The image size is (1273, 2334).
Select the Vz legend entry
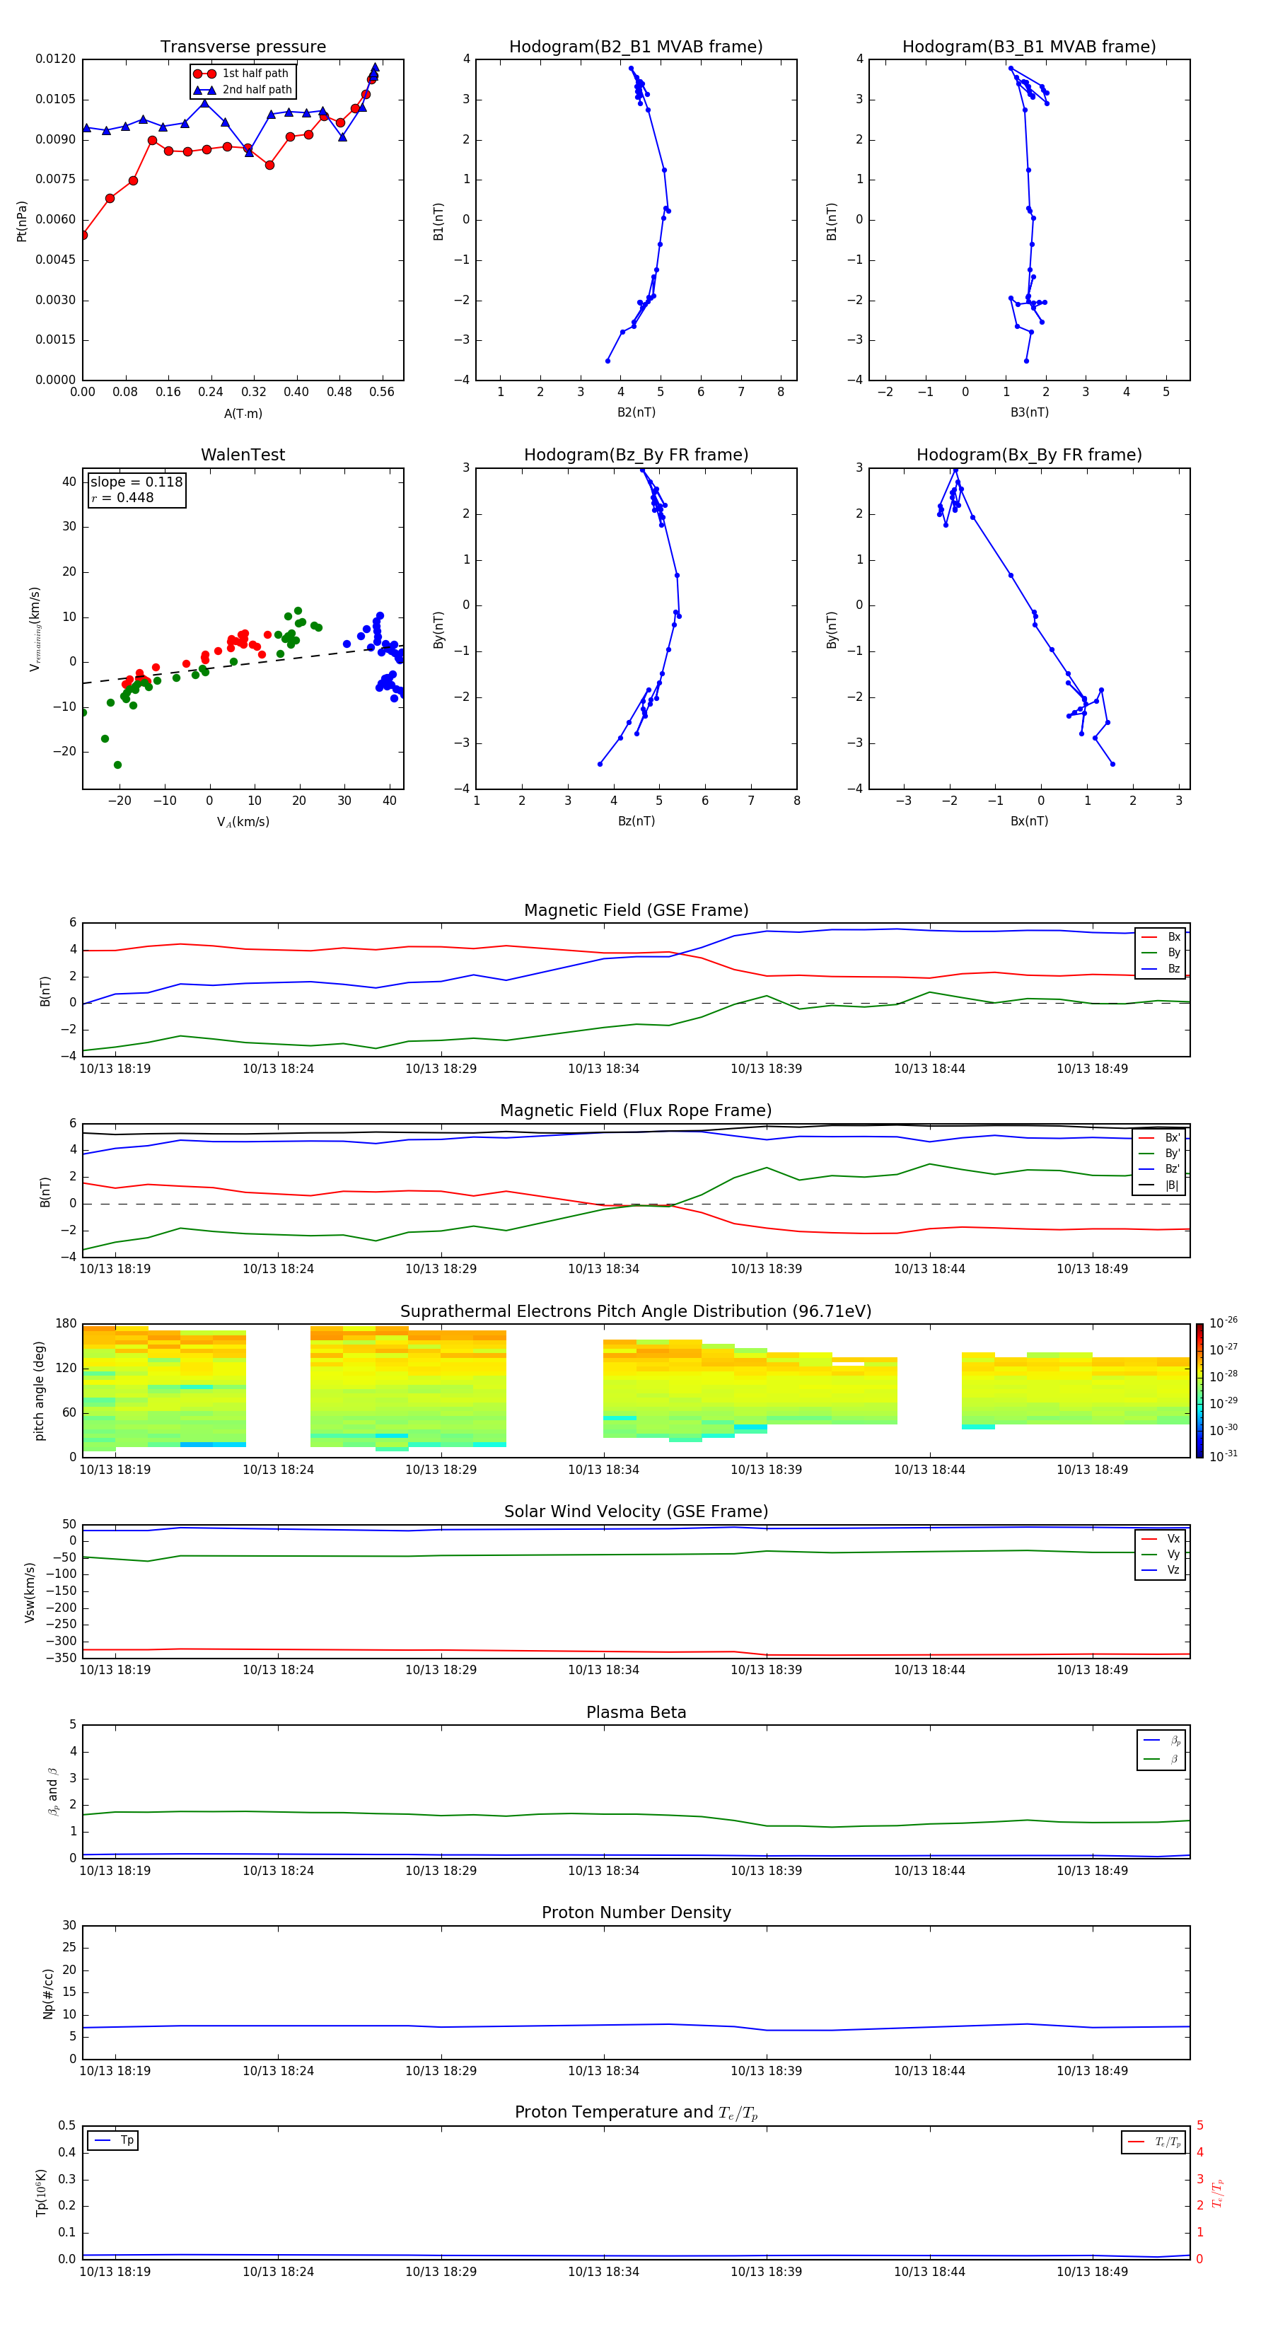[x=1161, y=1570]
